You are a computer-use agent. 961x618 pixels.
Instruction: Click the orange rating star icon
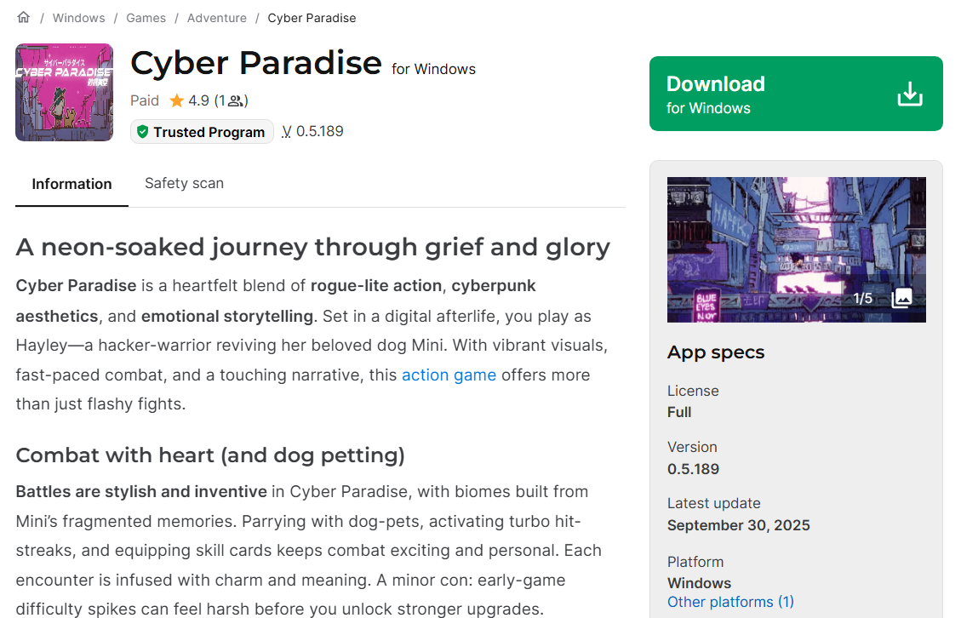(x=177, y=101)
